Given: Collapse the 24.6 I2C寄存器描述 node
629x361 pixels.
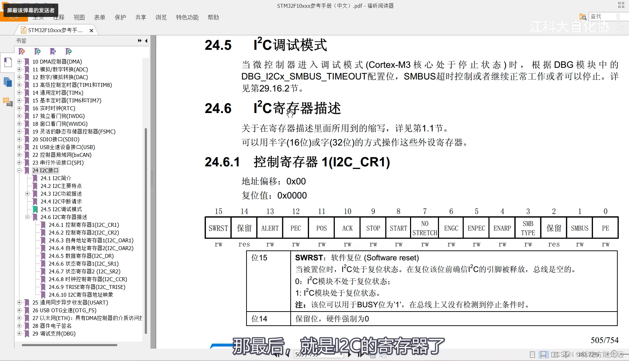Looking at the screenshot, I should [x=27, y=217].
